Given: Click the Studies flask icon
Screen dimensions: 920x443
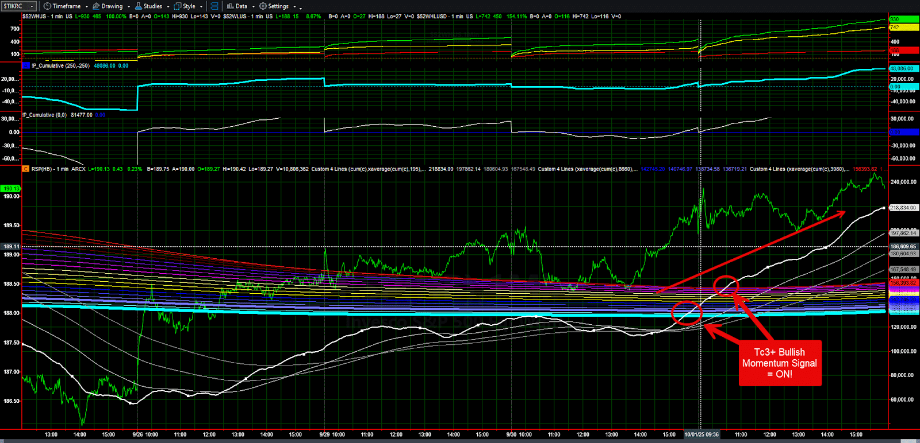Looking at the screenshot, I should pos(139,6).
